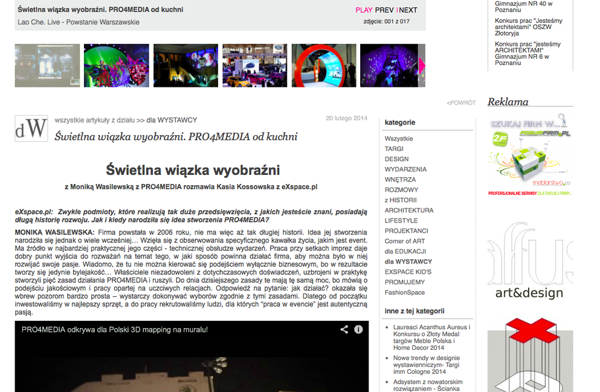Start gallery slideshow with PLAY
Screen dimensions: 600x392
point(364,10)
